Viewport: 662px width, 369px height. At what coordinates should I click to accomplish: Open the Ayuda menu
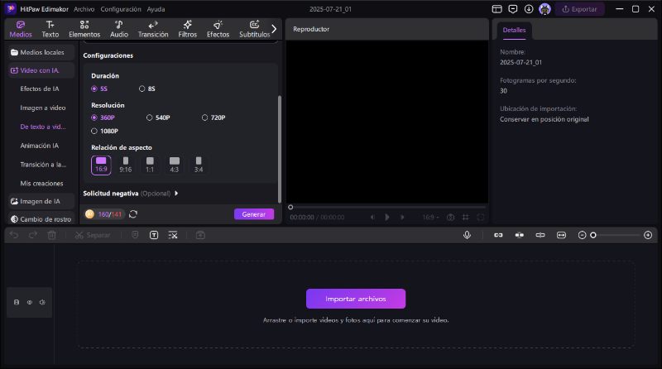click(x=156, y=9)
